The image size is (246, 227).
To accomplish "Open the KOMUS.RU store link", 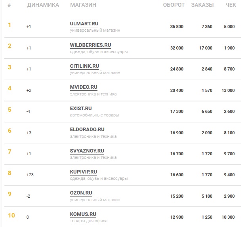I will (82, 214).
